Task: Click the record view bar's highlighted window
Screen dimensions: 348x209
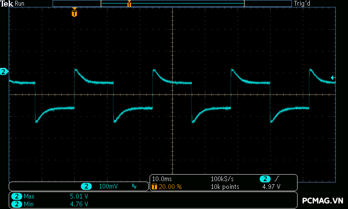Action: [172, 3]
